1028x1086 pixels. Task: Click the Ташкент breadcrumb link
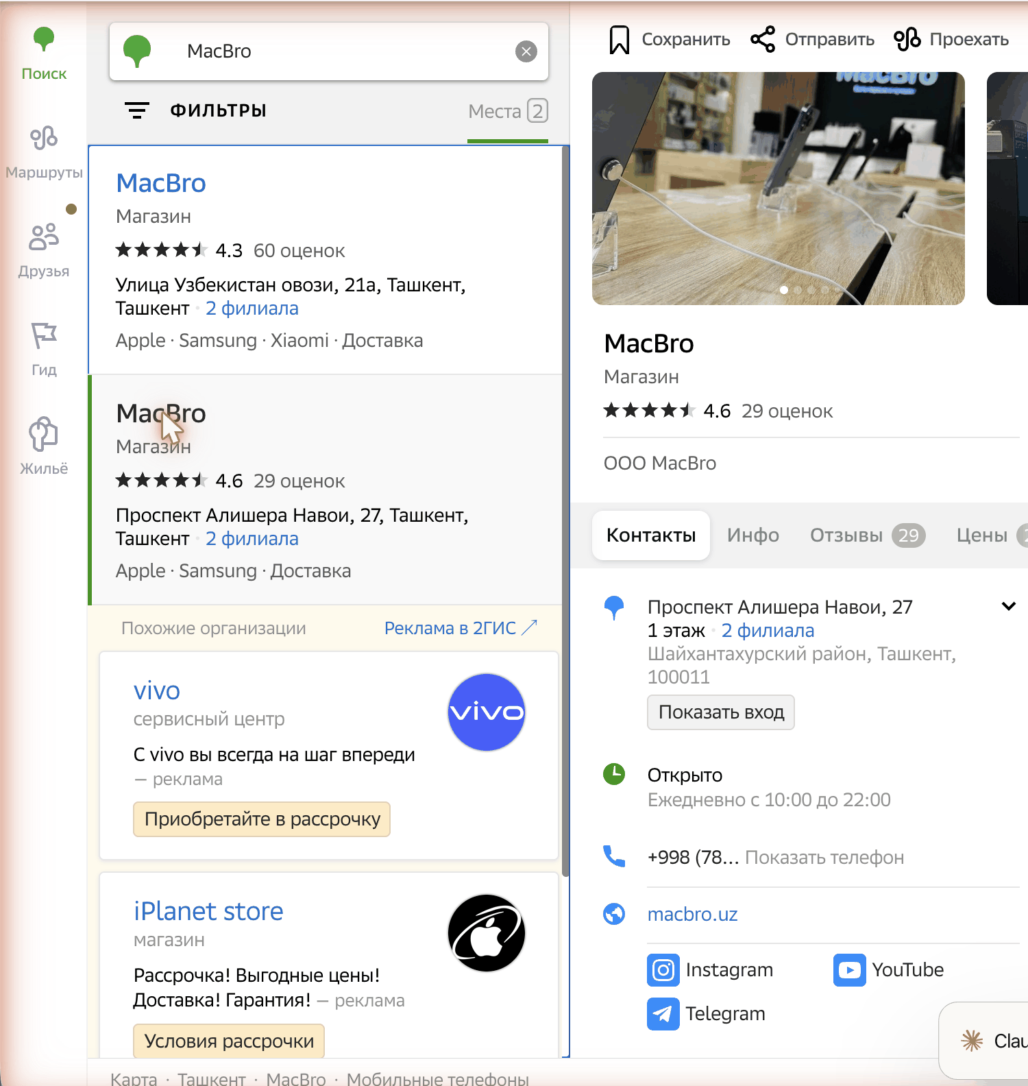point(212,1078)
